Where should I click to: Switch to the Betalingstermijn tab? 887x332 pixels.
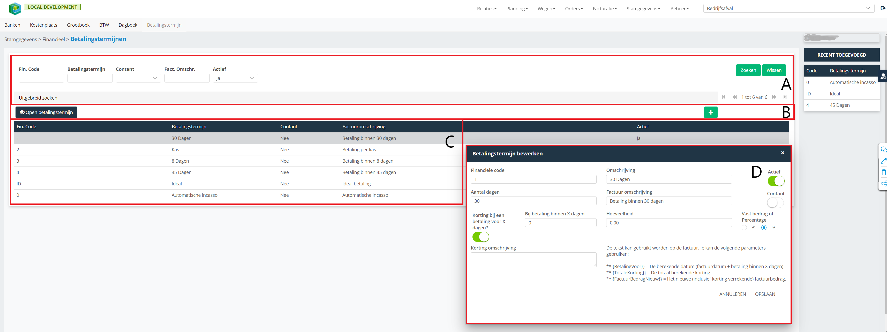click(164, 25)
